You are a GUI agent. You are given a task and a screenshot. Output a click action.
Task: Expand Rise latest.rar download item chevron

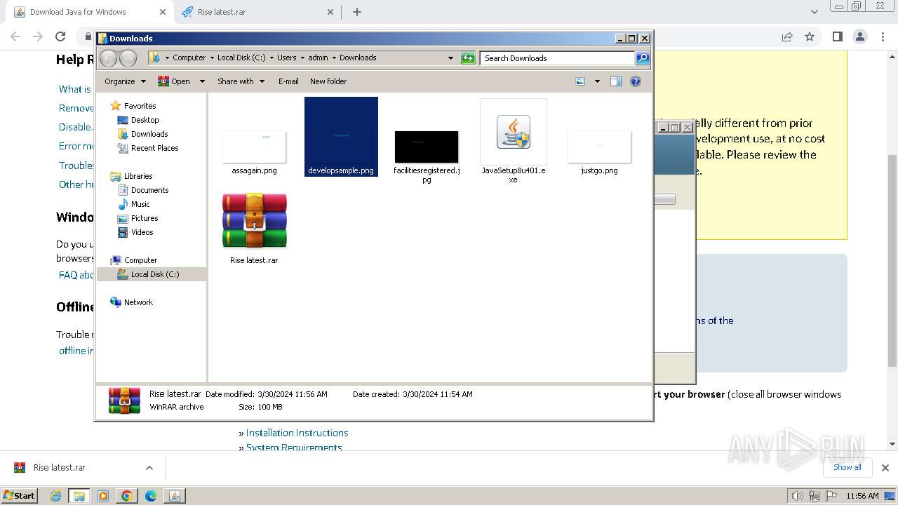(x=149, y=468)
